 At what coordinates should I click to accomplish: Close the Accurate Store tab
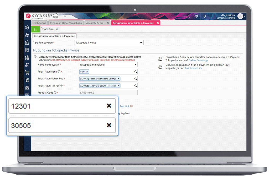[107, 23]
